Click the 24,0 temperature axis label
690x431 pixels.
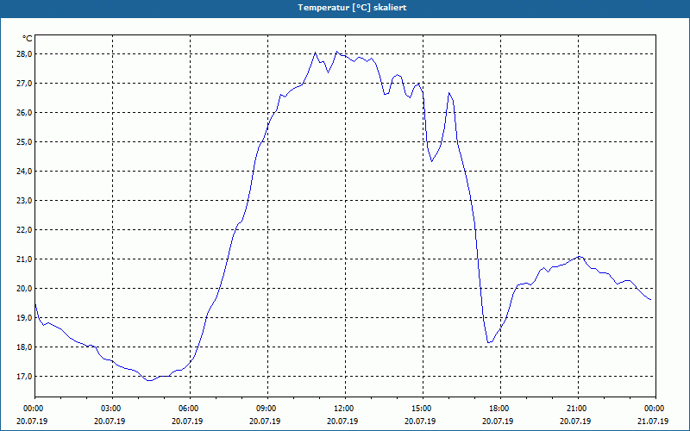click(24, 171)
